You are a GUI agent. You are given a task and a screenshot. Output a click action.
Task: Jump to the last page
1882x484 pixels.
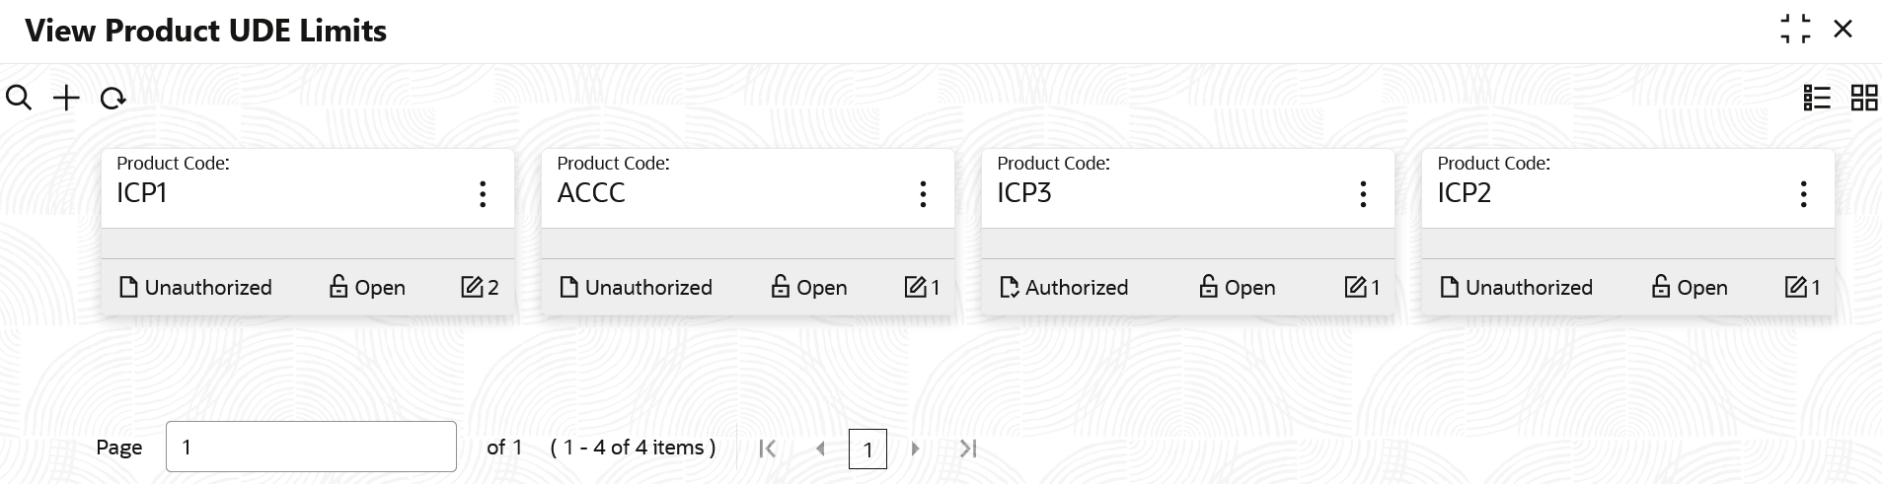[968, 449]
